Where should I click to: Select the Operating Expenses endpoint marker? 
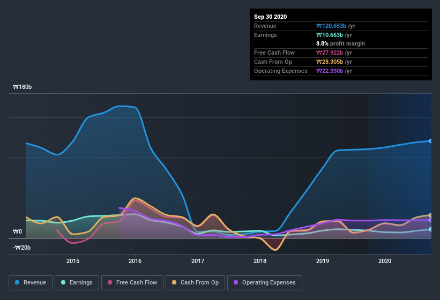coord(431,220)
